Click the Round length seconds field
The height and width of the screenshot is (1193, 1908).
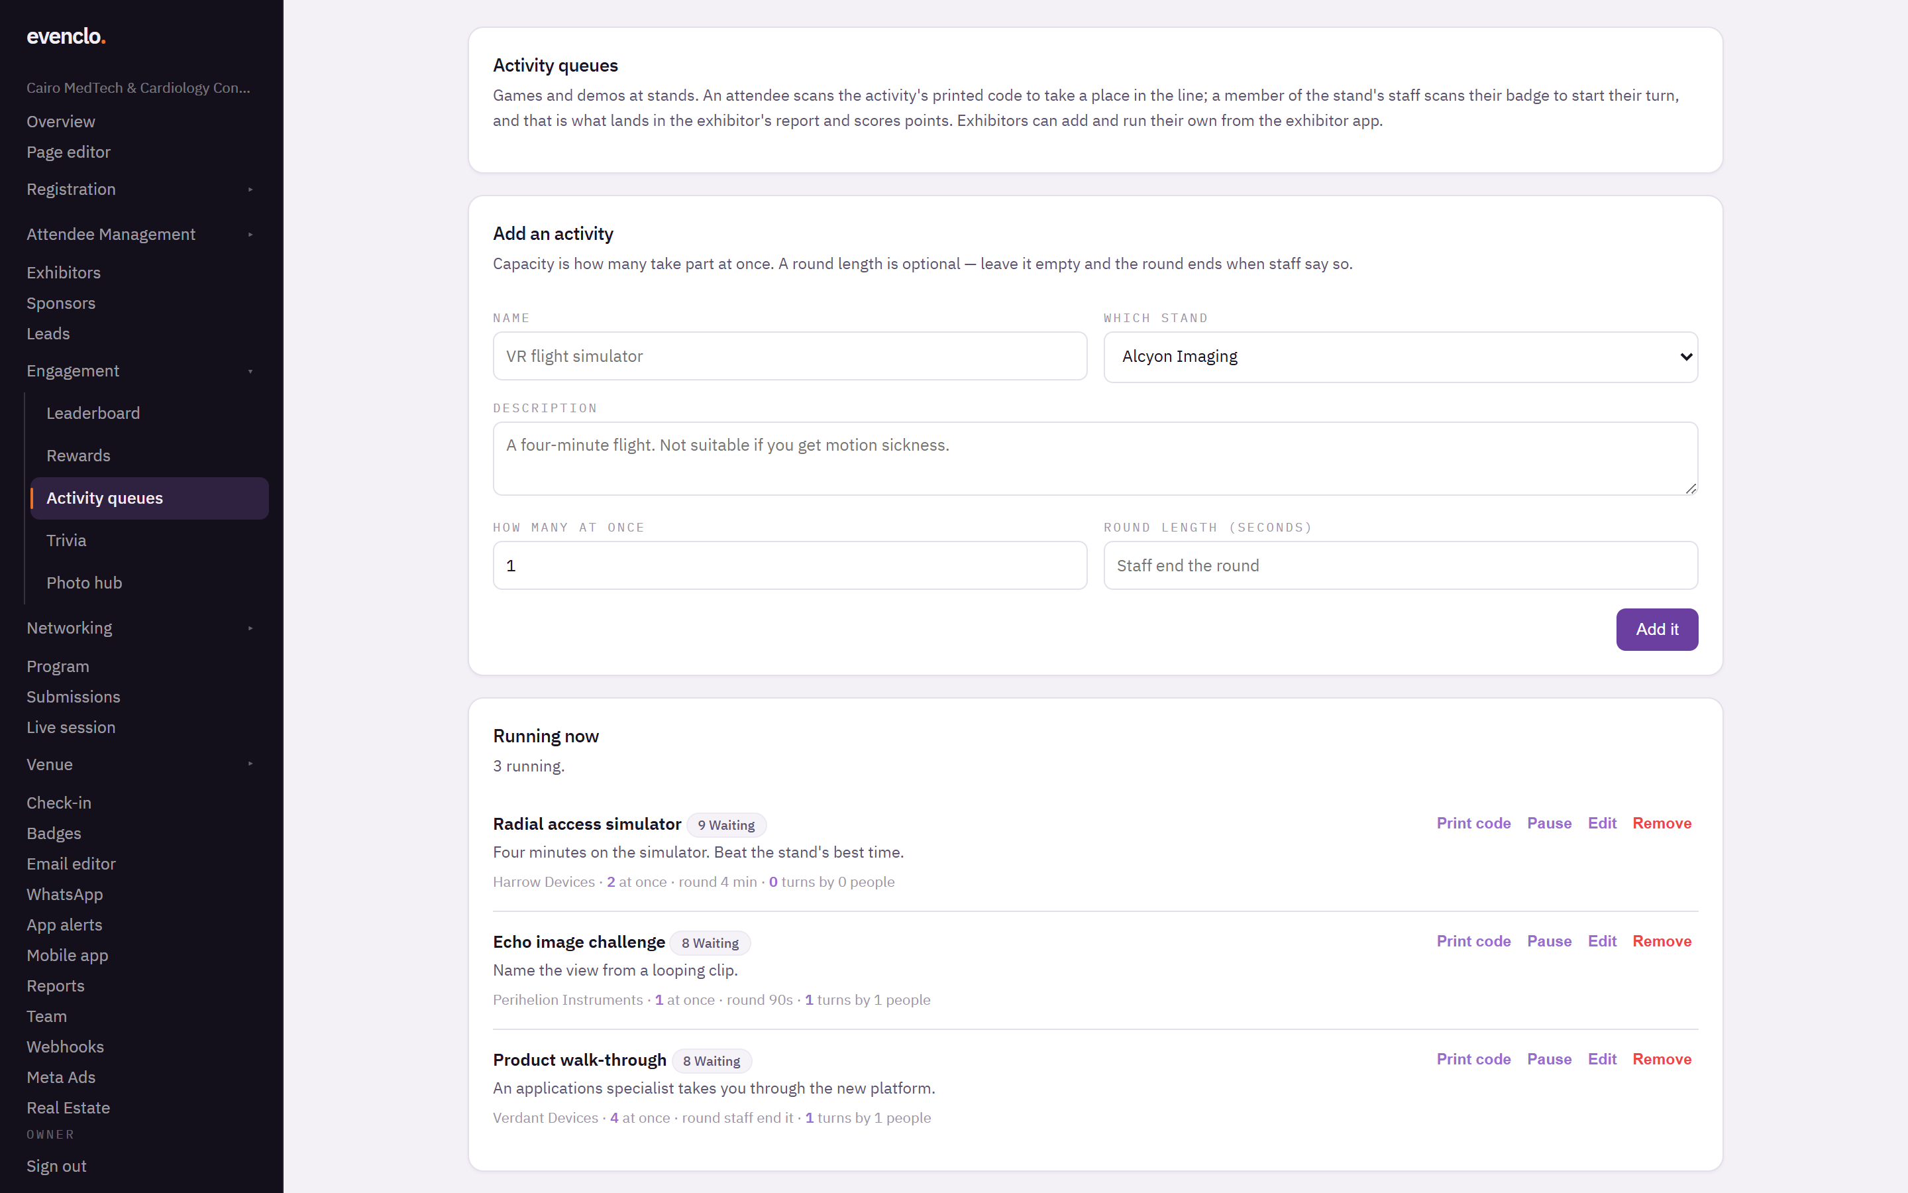coord(1401,566)
